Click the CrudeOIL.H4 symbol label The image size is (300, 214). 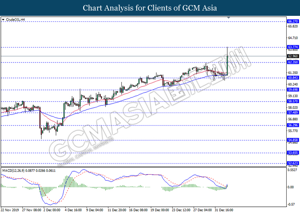pyautogui.click(x=15, y=20)
